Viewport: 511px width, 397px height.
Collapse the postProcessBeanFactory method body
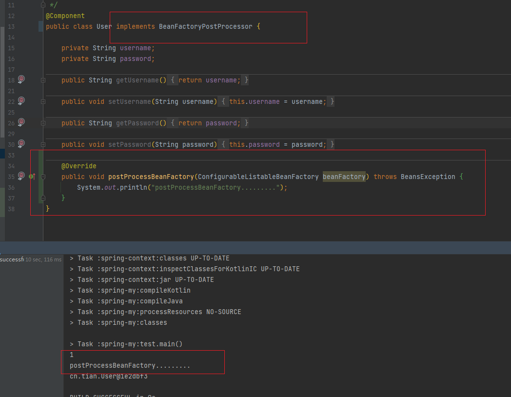43,177
